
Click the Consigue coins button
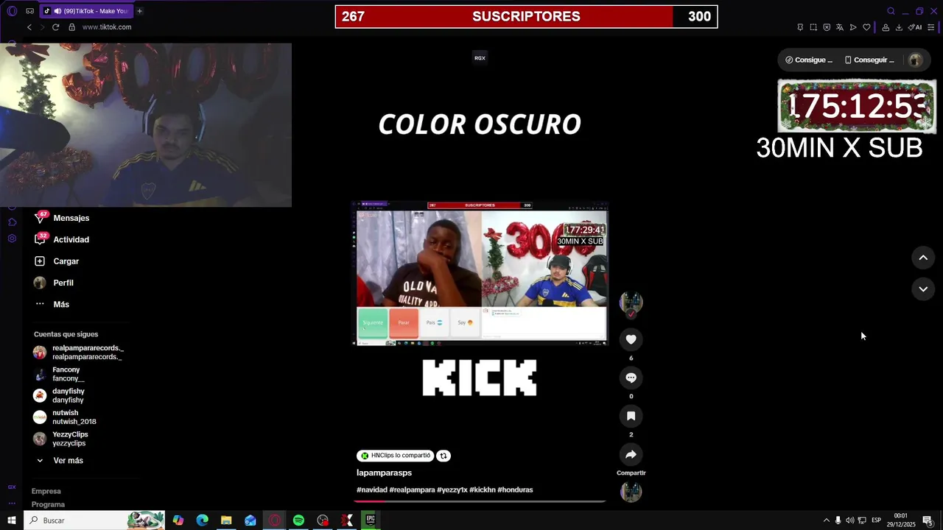click(808, 60)
